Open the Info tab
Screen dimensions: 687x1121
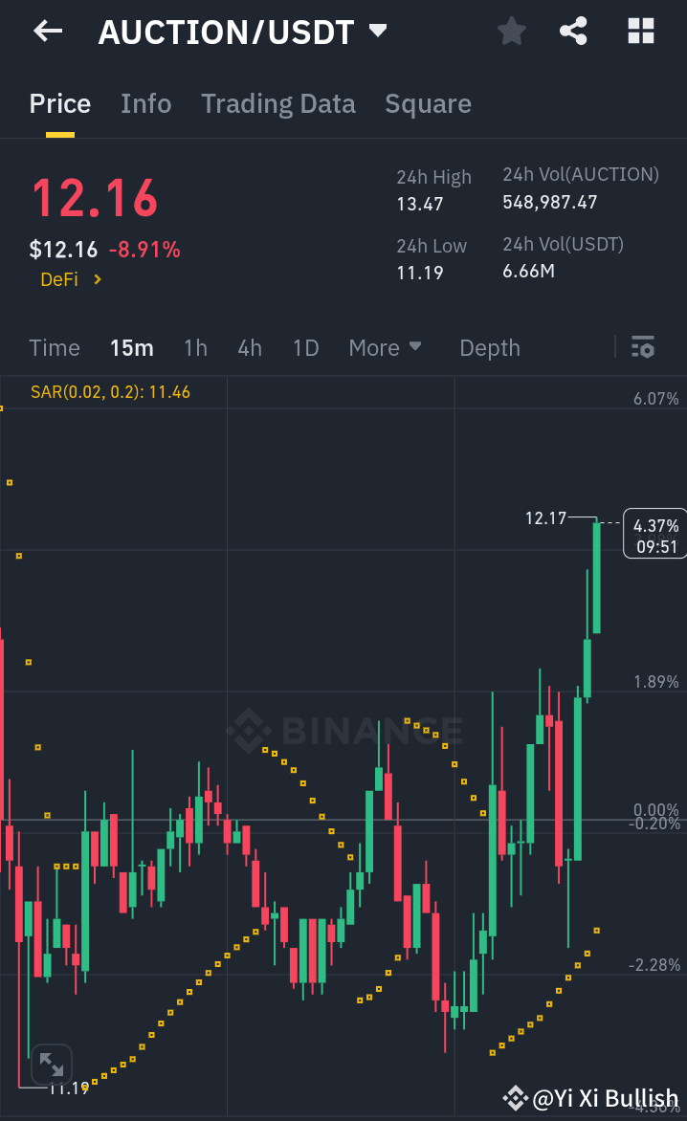click(x=145, y=103)
